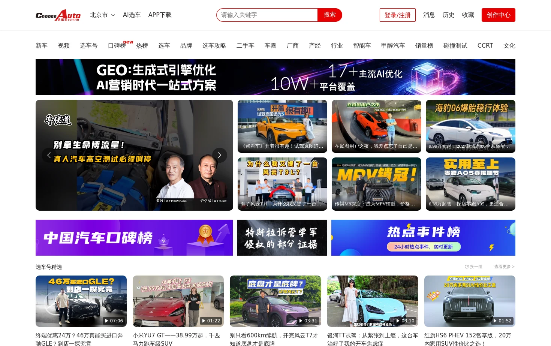Play the 46万买进口GLE video thumbnail

[x=81, y=301]
